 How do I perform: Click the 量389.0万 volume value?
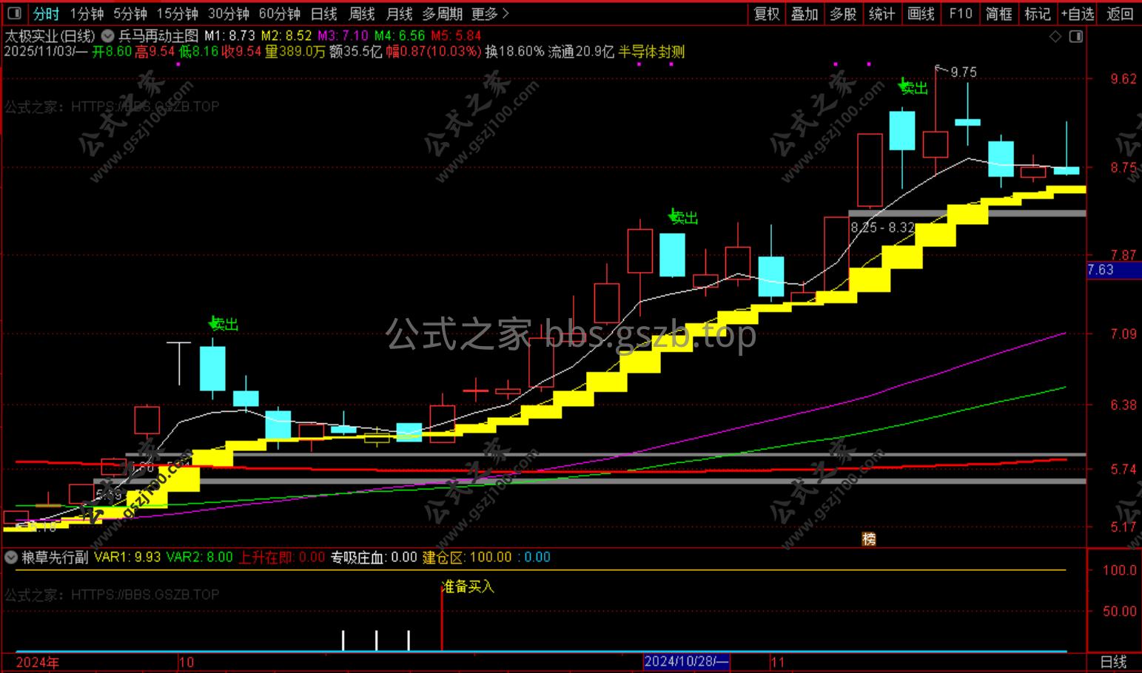coord(295,52)
